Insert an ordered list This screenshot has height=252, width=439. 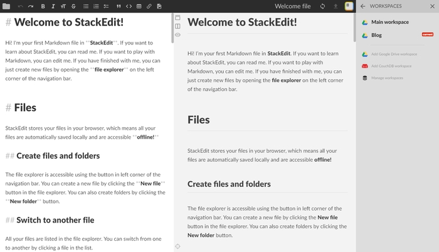pyautogui.click(x=96, y=6)
